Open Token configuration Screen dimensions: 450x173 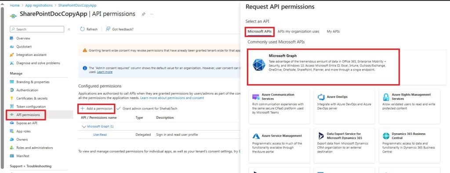[31, 107]
